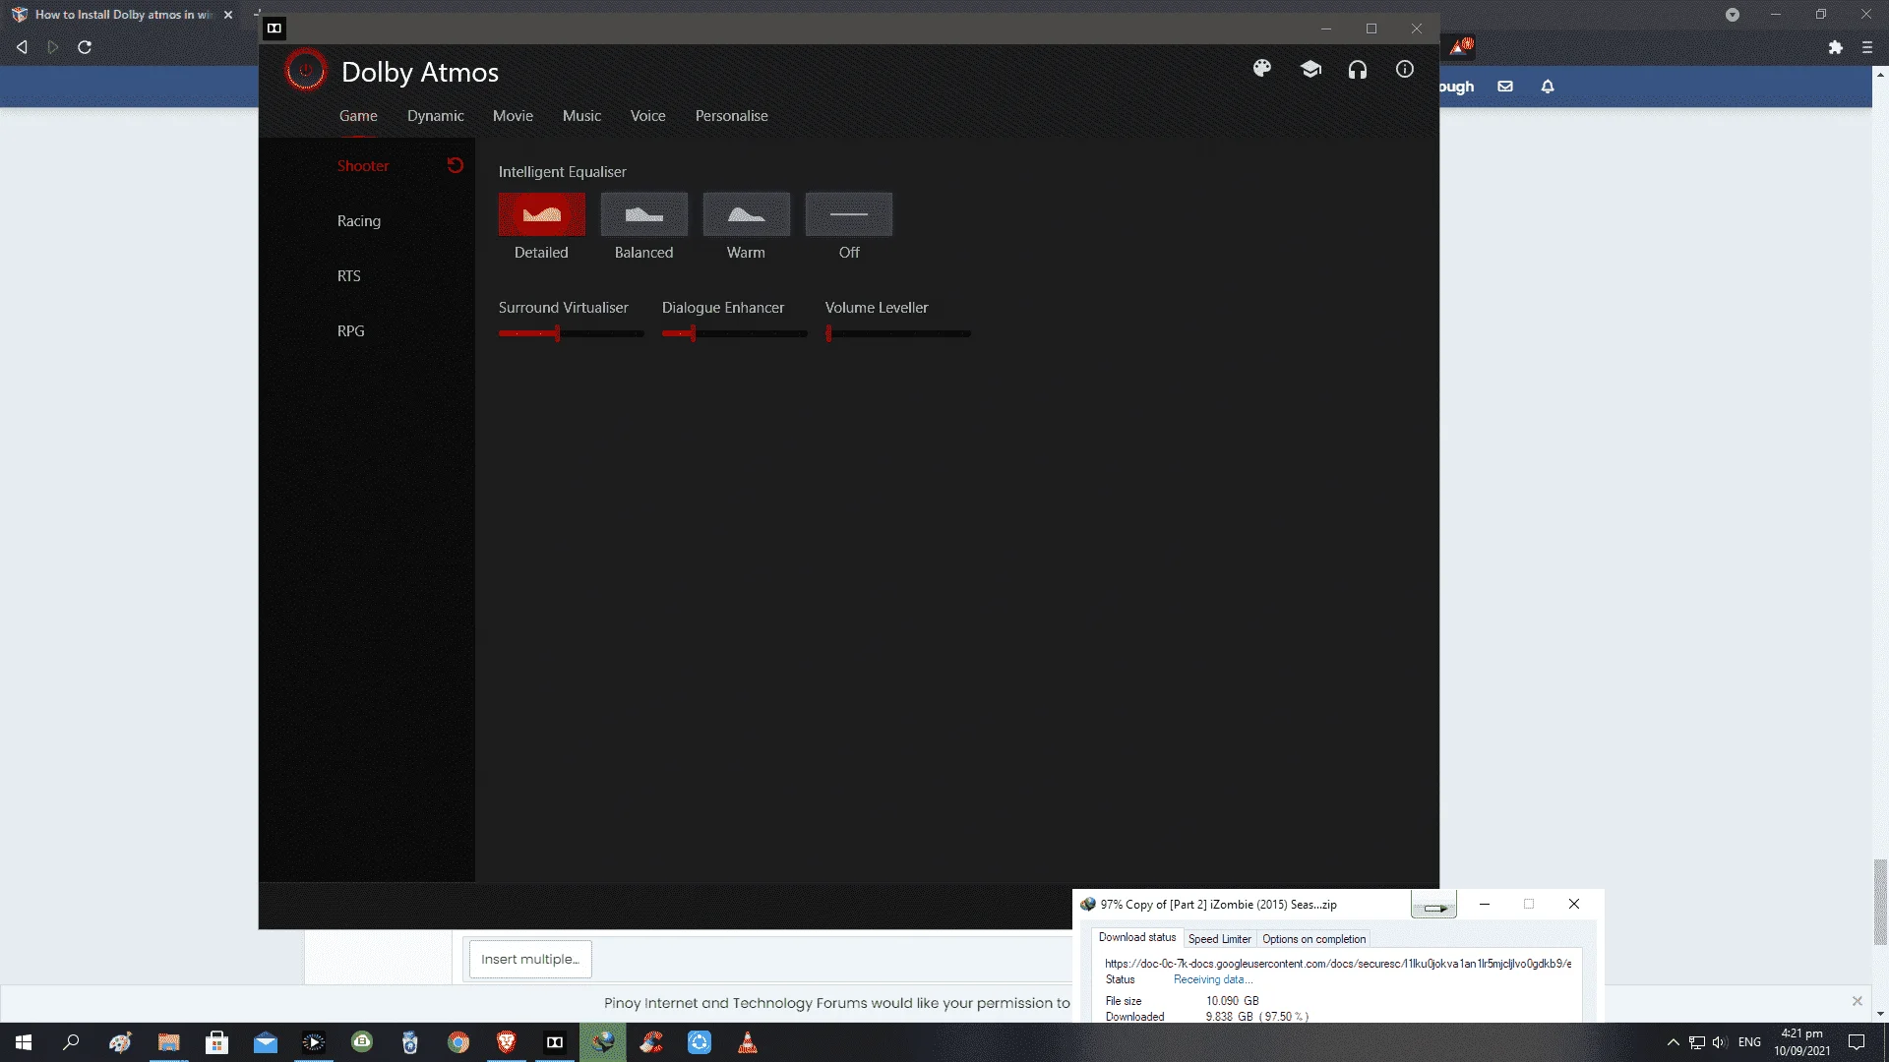The image size is (1889, 1062).
Task: Choose the Warm equaliser preset
Action: coord(747,214)
